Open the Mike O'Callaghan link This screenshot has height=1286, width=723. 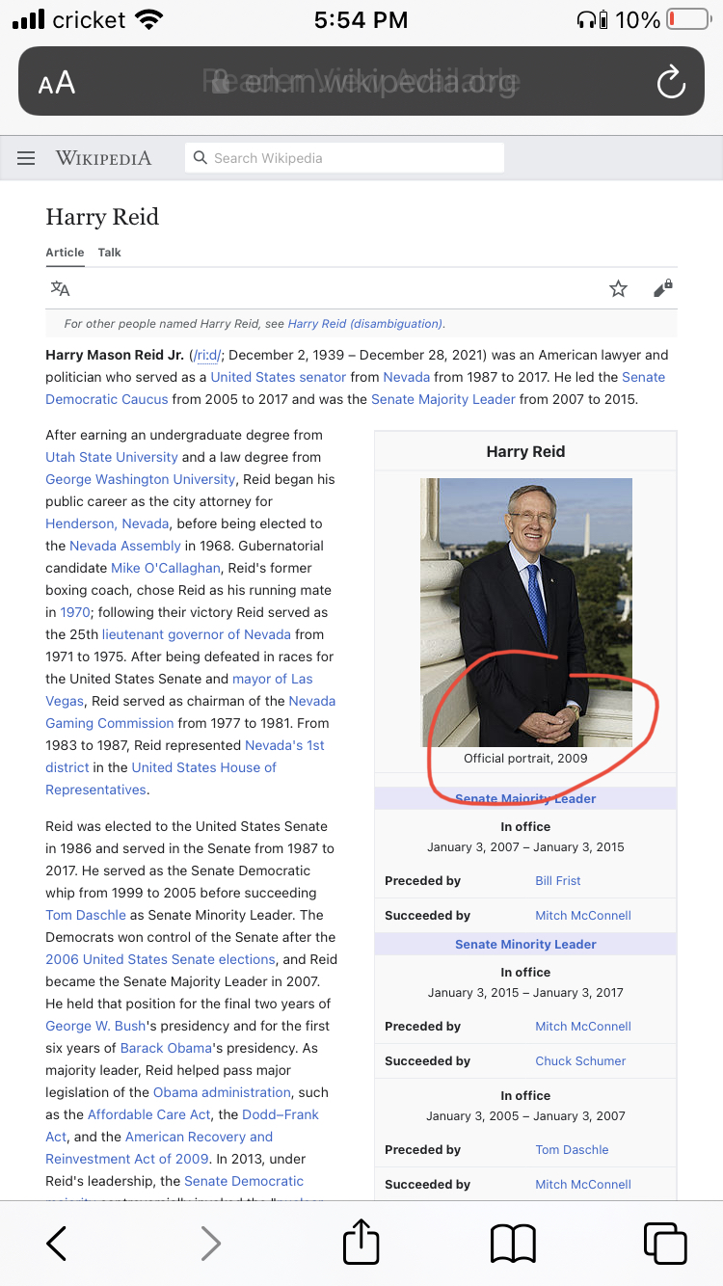click(166, 568)
